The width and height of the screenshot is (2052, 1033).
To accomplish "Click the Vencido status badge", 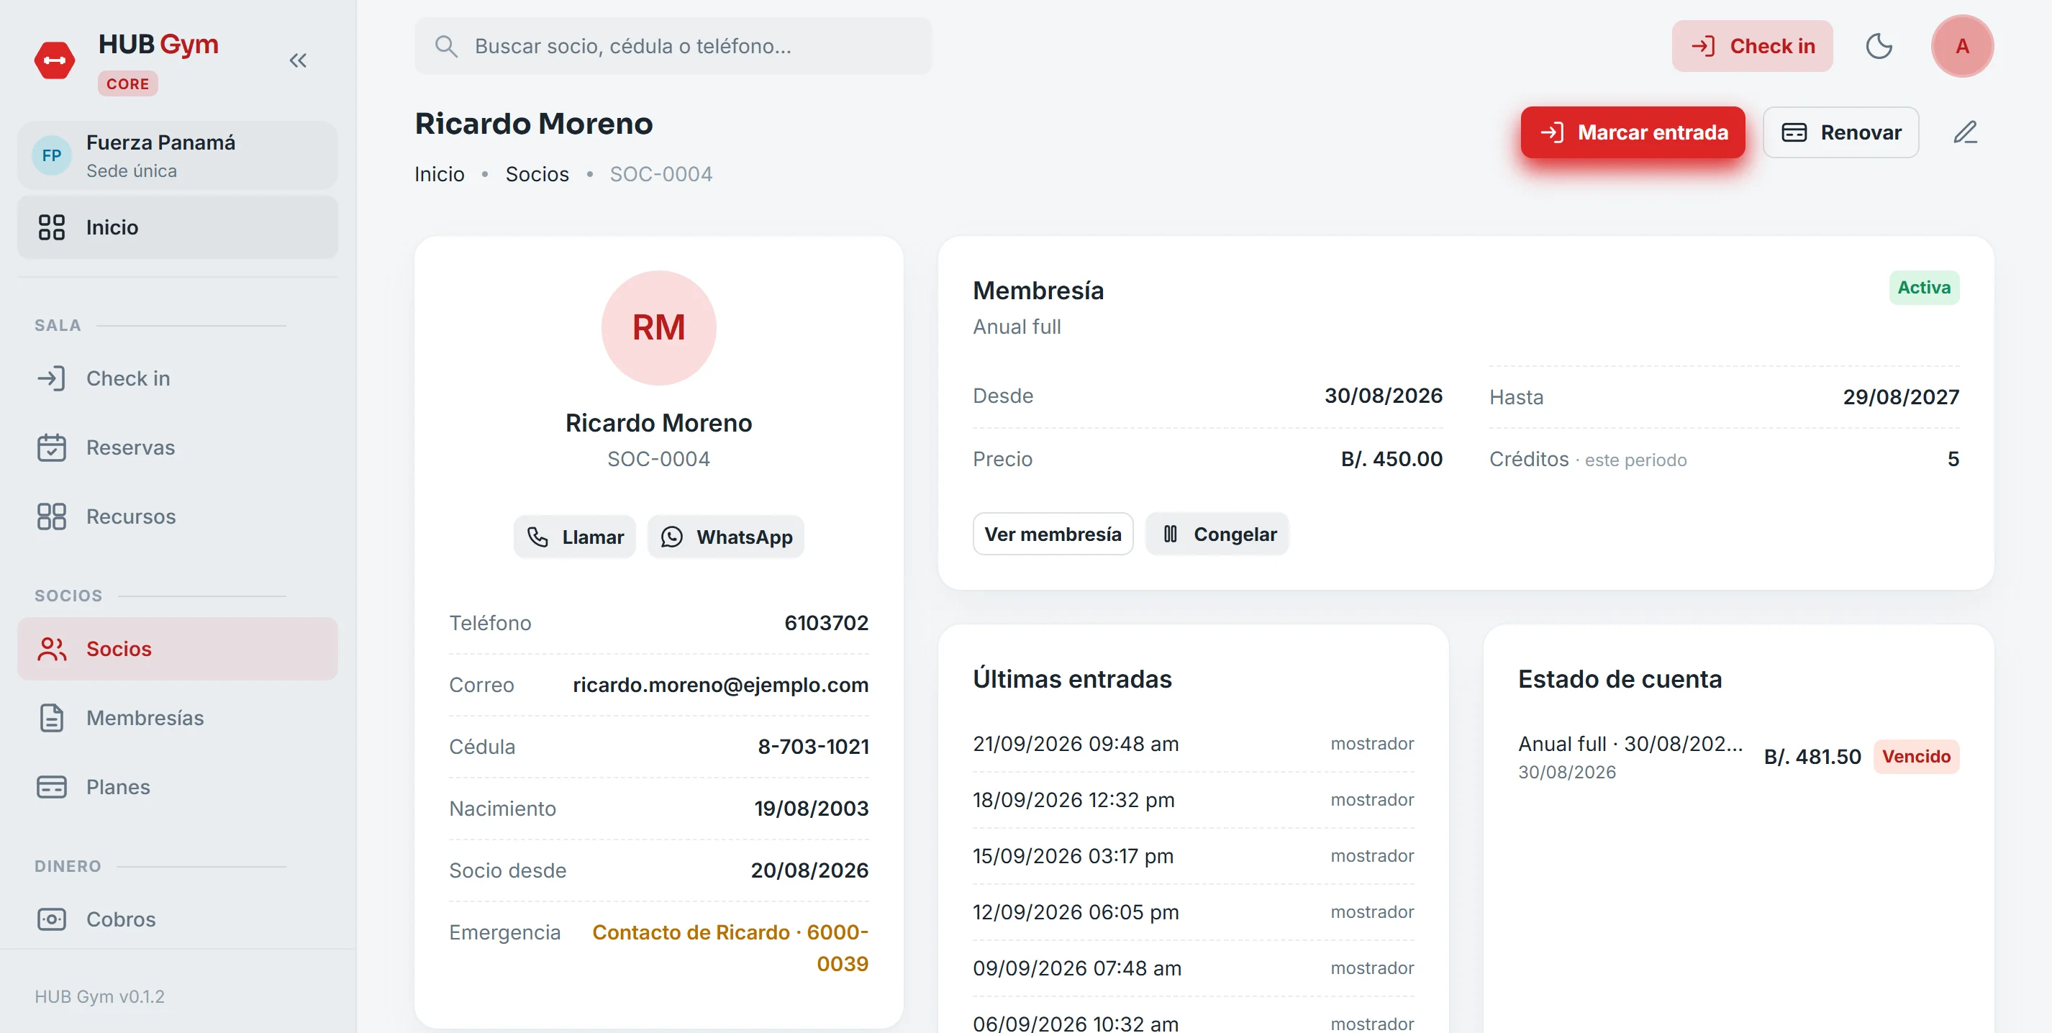I will tap(1916, 757).
